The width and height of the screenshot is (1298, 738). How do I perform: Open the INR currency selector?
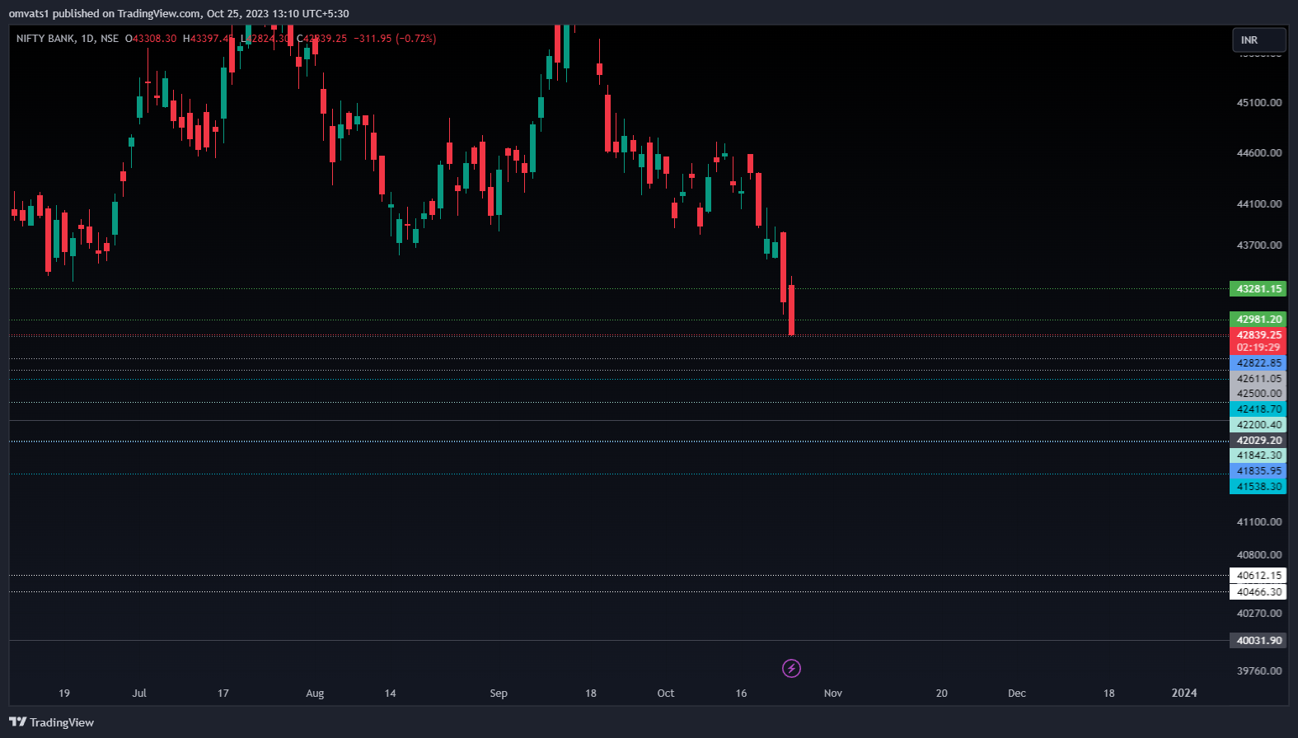(1258, 40)
